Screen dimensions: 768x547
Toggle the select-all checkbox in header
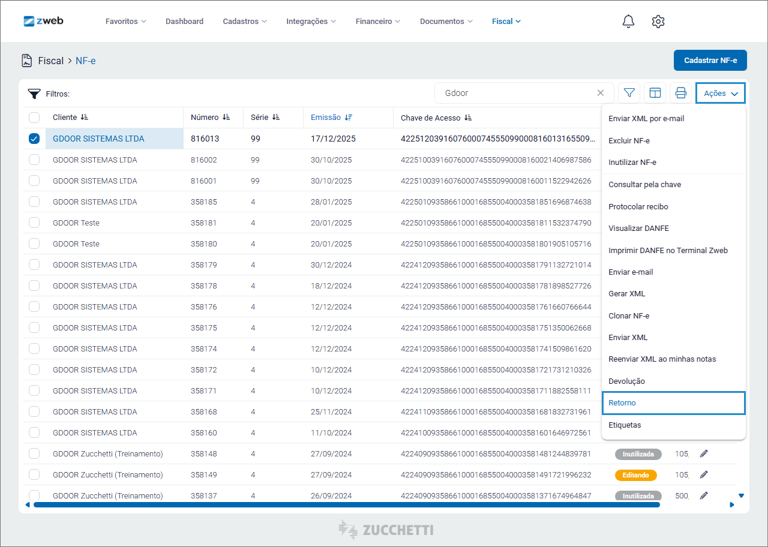(x=34, y=118)
